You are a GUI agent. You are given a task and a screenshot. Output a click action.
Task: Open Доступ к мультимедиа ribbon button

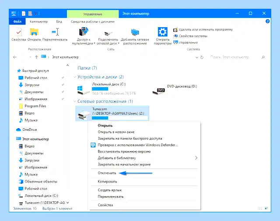click(x=84, y=36)
